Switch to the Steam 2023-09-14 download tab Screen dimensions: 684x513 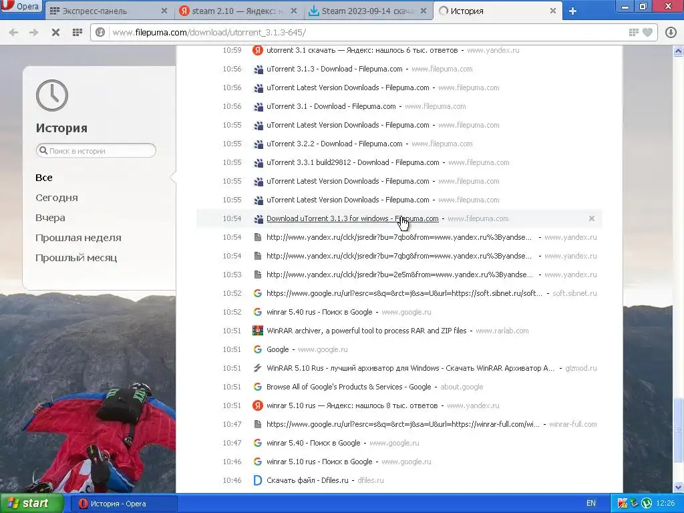coord(369,11)
